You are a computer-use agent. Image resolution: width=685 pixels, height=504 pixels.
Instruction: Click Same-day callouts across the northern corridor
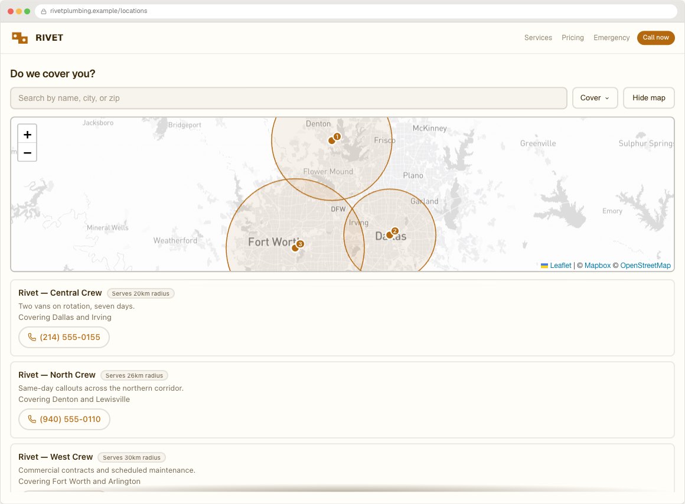(101, 388)
